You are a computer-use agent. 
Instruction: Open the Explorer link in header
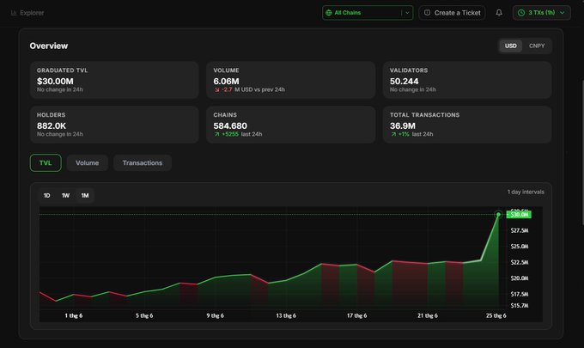coord(27,13)
